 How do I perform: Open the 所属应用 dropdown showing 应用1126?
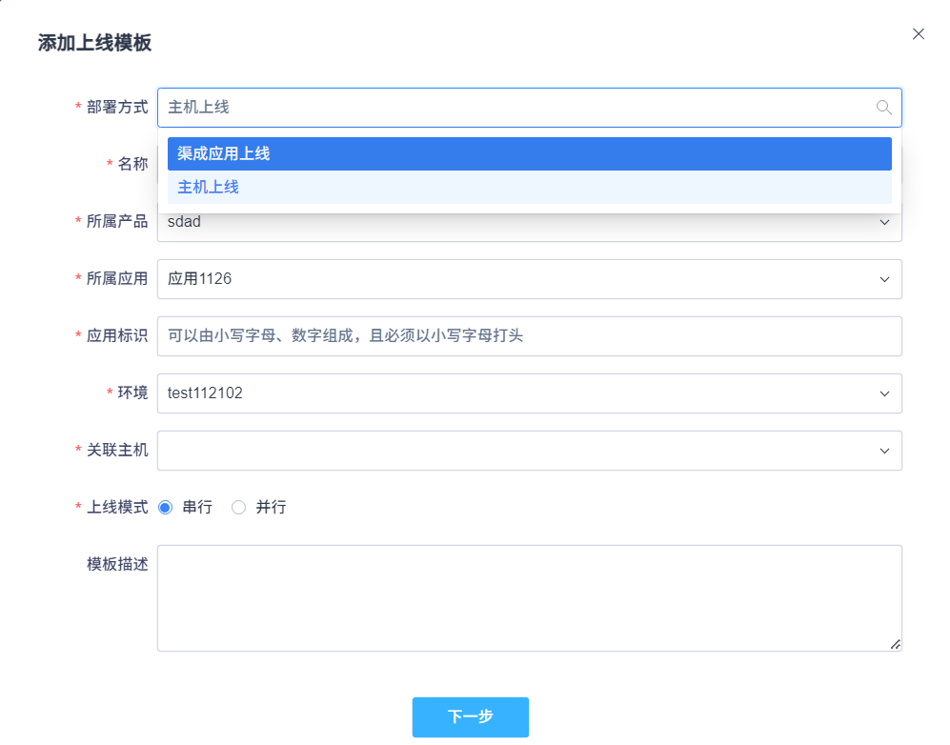529,279
